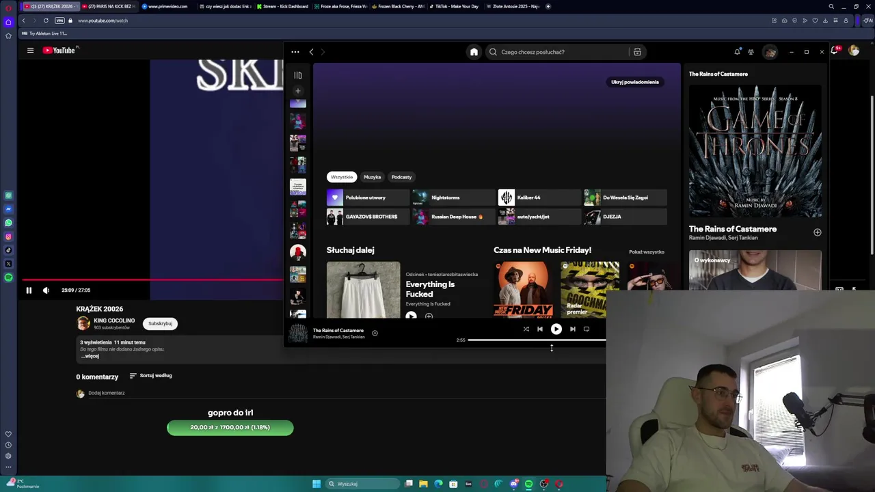Open Kaliber 44 tile
This screenshot has width=875, height=492.
(539, 197)
